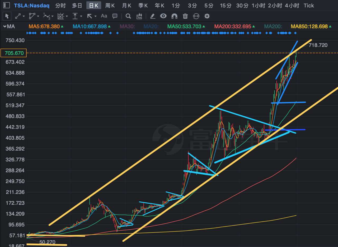This screenshot has width=338, height=247.
Task: Click the pencil drawing color tool
Action: [x=153, y=16]
